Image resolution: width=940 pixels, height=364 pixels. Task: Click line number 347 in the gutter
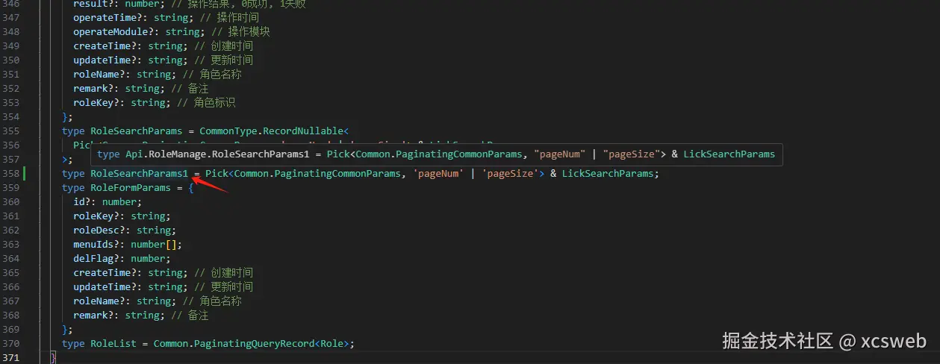10,17
